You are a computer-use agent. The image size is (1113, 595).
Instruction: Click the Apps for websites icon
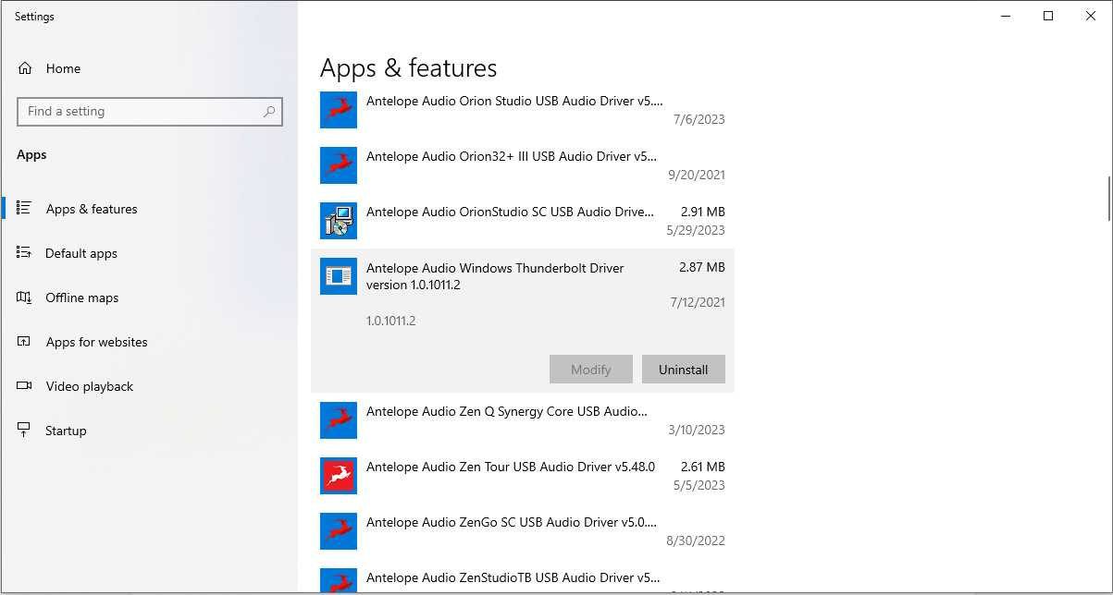click(25, 342)
